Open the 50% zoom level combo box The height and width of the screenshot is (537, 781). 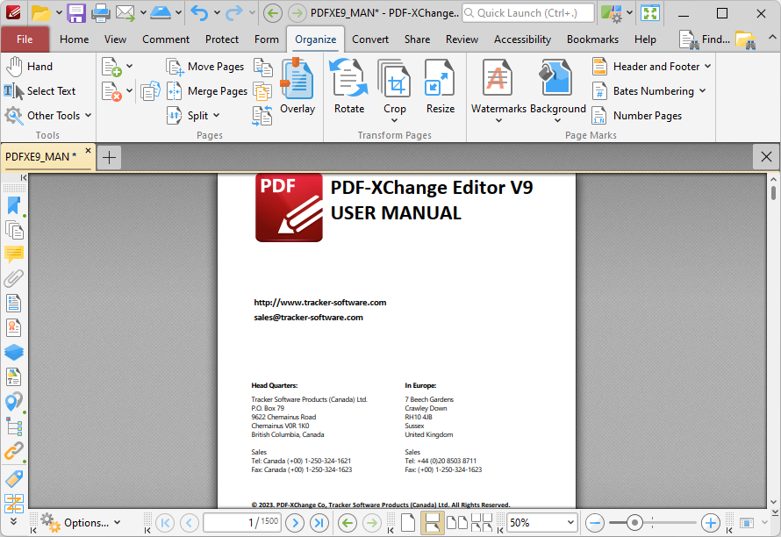(542, 523)
